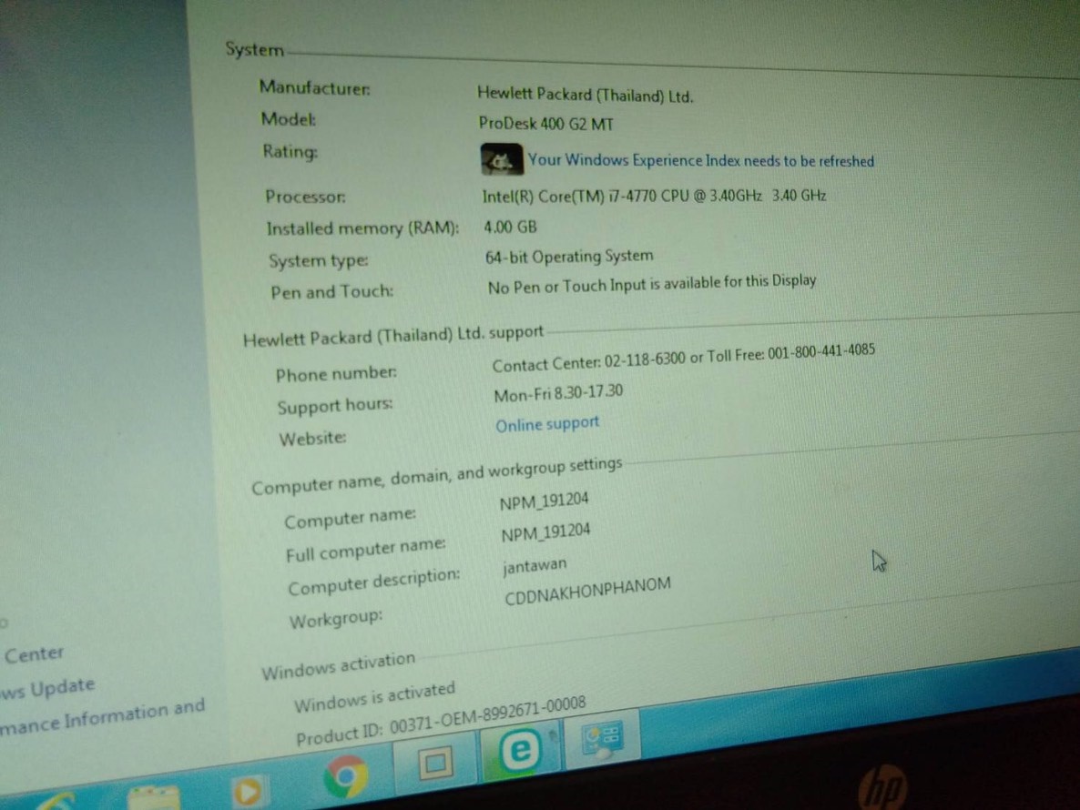Click the Windows Experience Index rating icon
Image resolution: width=1080 pixels, height=810 pixels.
point(502,159)
